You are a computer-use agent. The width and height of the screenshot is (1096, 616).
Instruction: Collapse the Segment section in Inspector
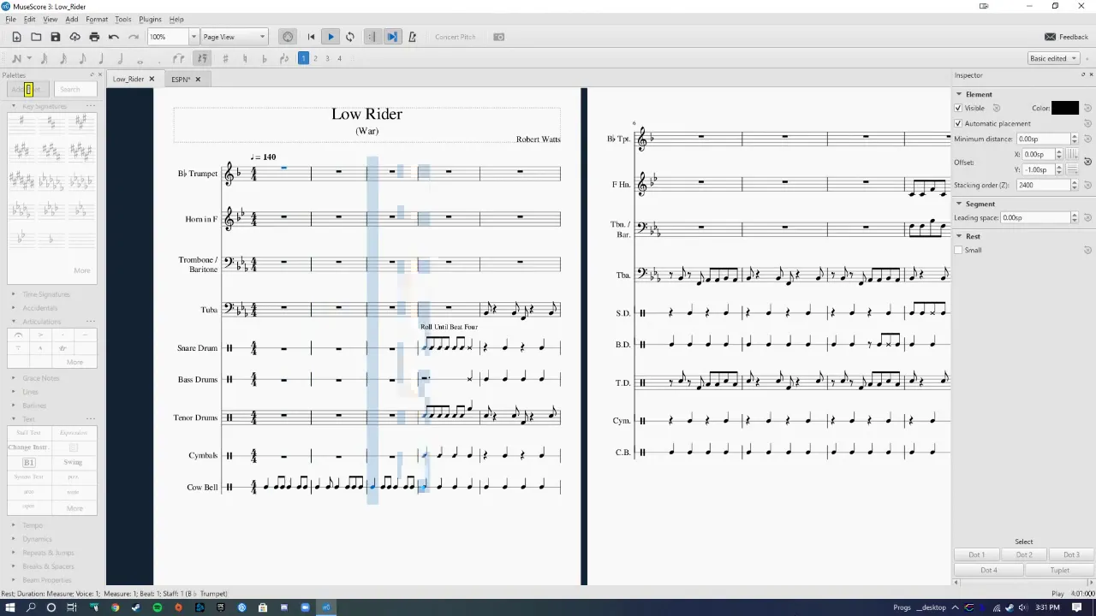pos(960,204)
